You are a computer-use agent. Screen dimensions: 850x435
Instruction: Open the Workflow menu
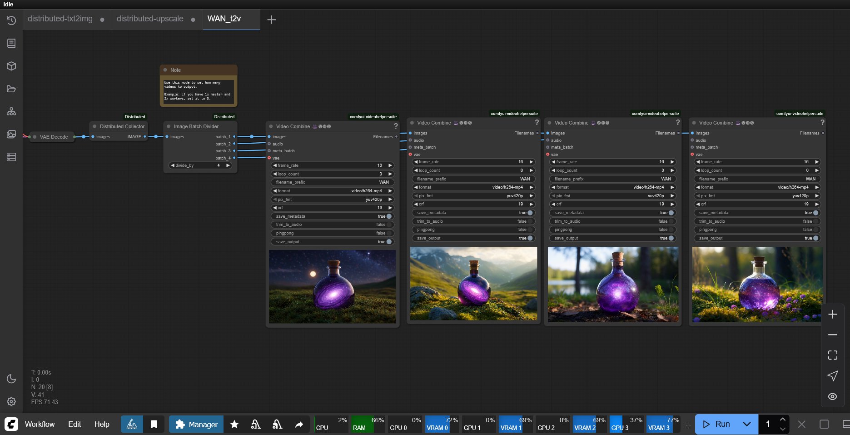pyautogui.click(x=40, y=424)
